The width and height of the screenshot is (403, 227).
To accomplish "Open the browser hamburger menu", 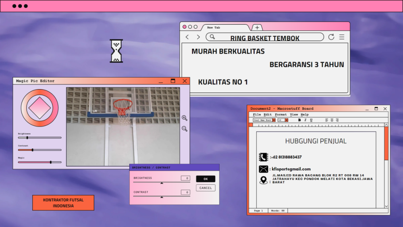I will pos(342,37).
